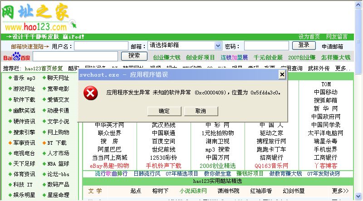
Task: Open the 怎样赚大钱 link
Action: (x=336, y=58)
